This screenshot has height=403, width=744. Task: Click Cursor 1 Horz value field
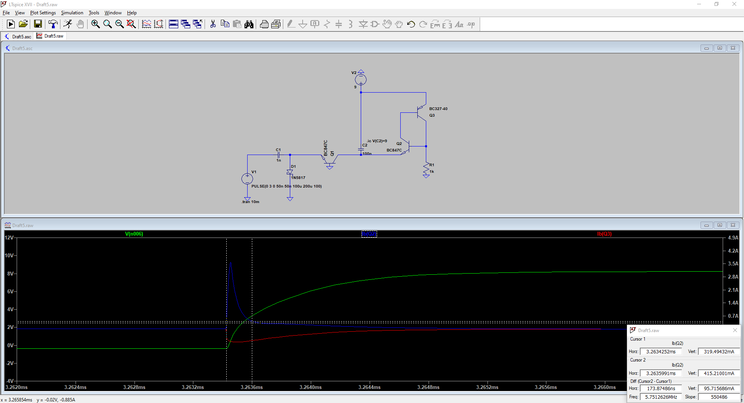tap(661, 351)
